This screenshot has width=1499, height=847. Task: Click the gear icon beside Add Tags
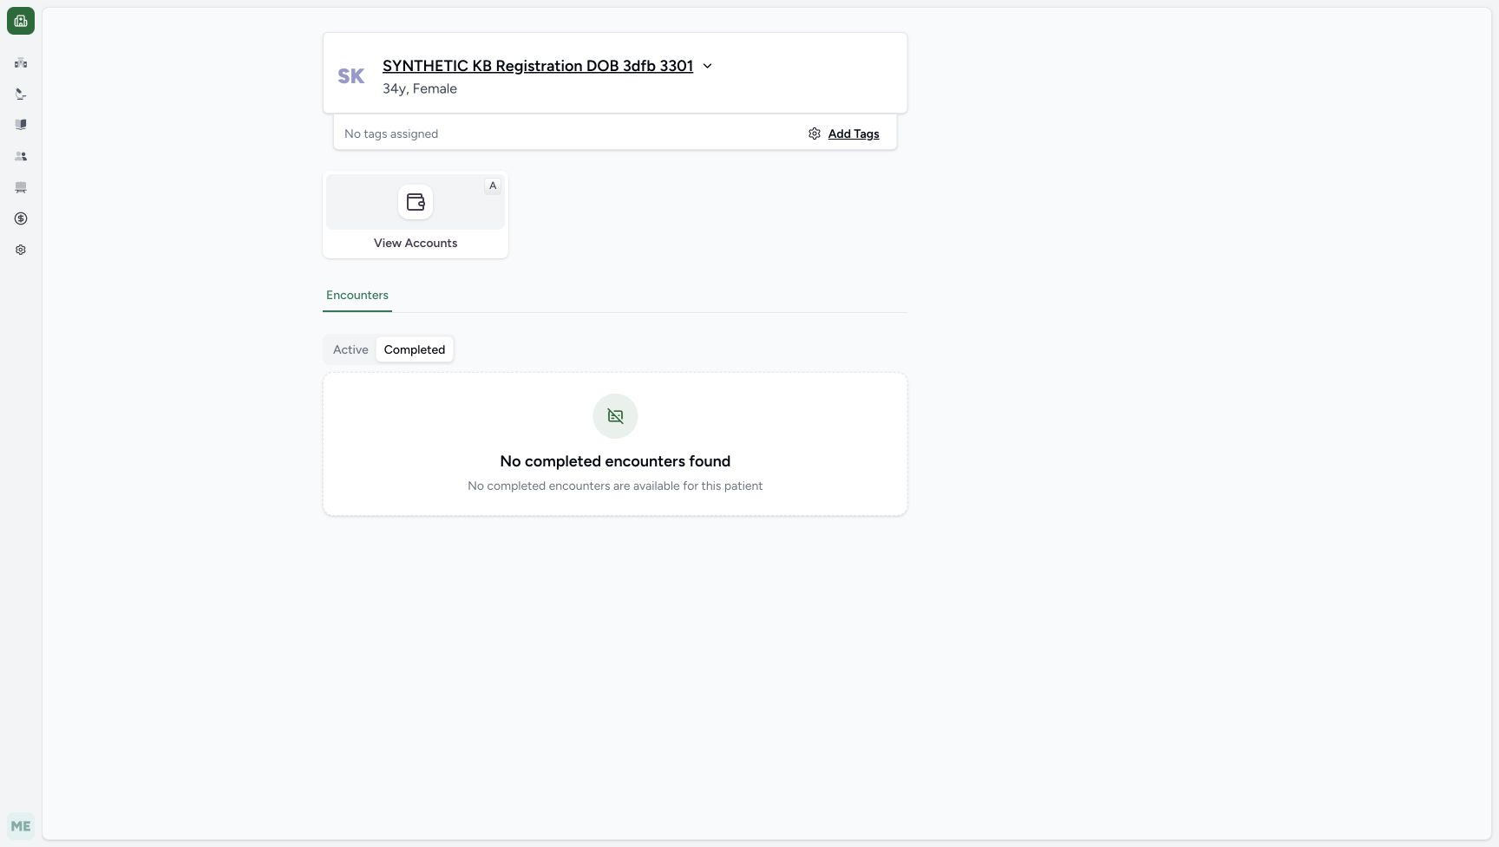815,134
